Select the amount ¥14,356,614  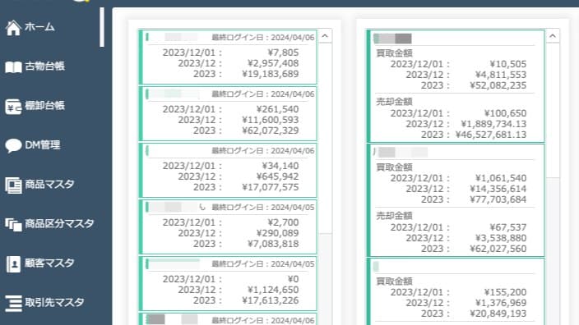point(498,189)
